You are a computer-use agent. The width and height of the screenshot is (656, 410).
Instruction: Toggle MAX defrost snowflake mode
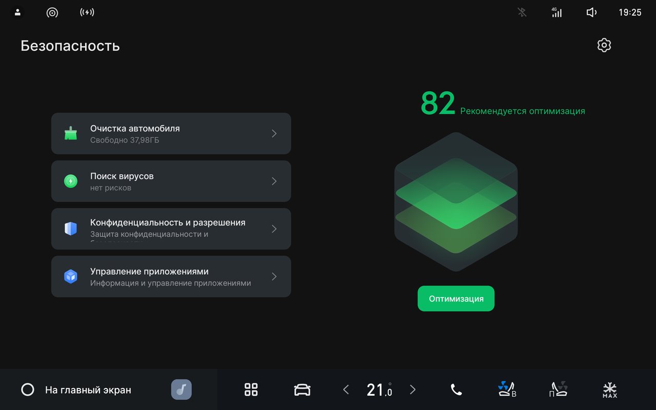coord(610,390)
